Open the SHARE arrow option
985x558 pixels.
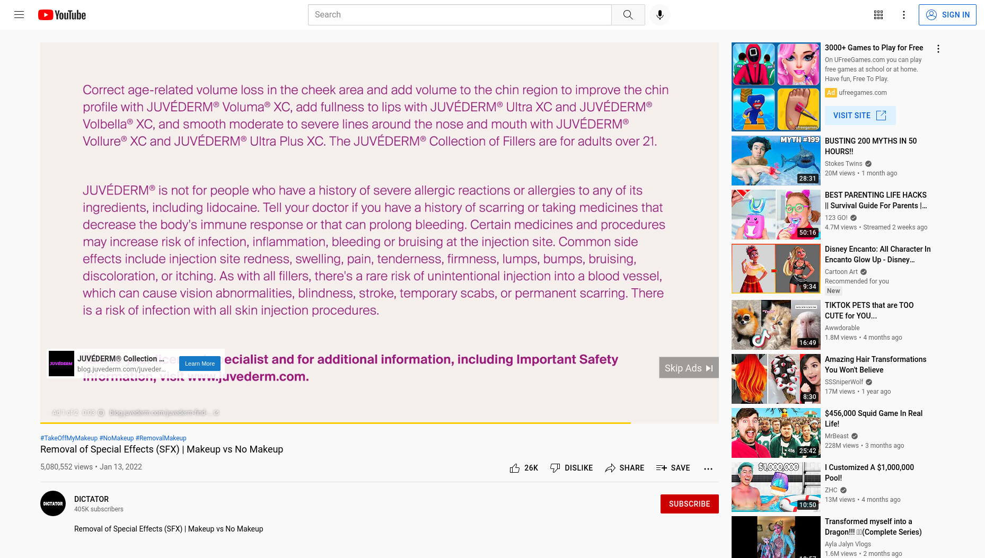click(x=625, y=468)
